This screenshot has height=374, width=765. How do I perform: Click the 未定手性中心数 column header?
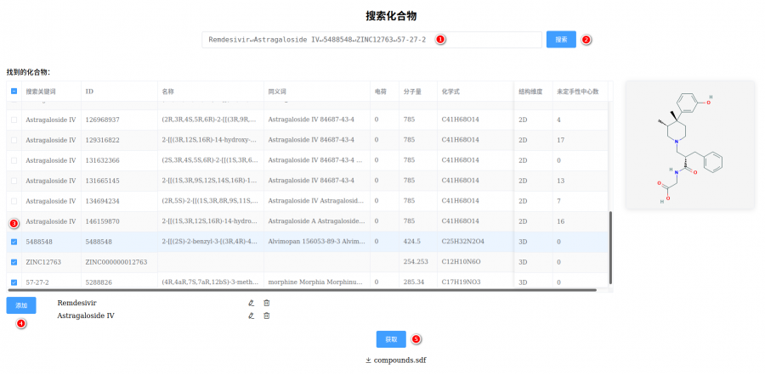577,91
